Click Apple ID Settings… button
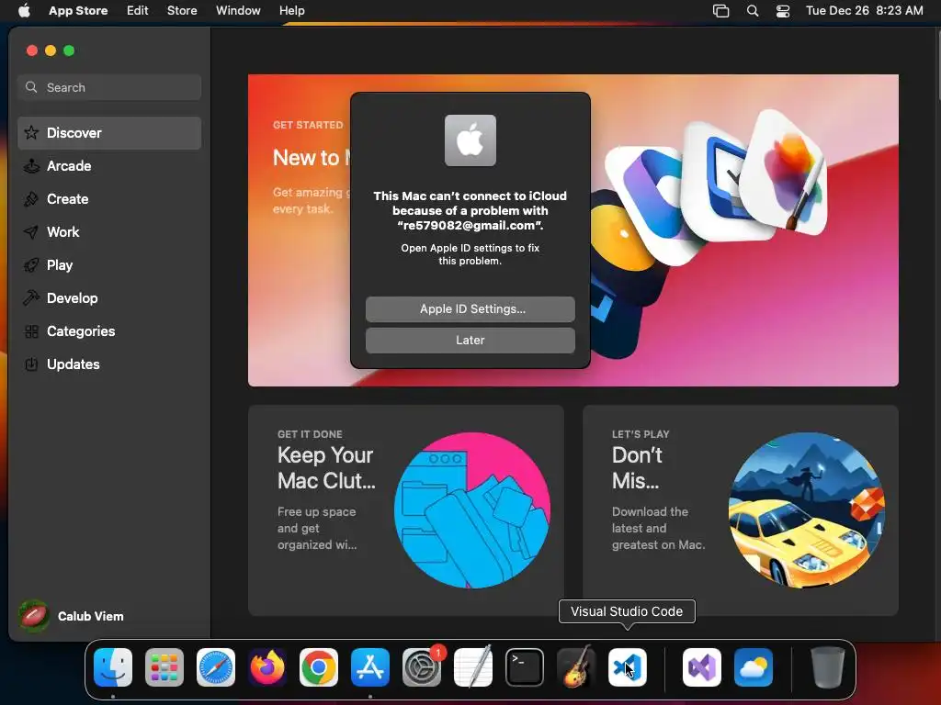941x705 pixels. point(470,309)
